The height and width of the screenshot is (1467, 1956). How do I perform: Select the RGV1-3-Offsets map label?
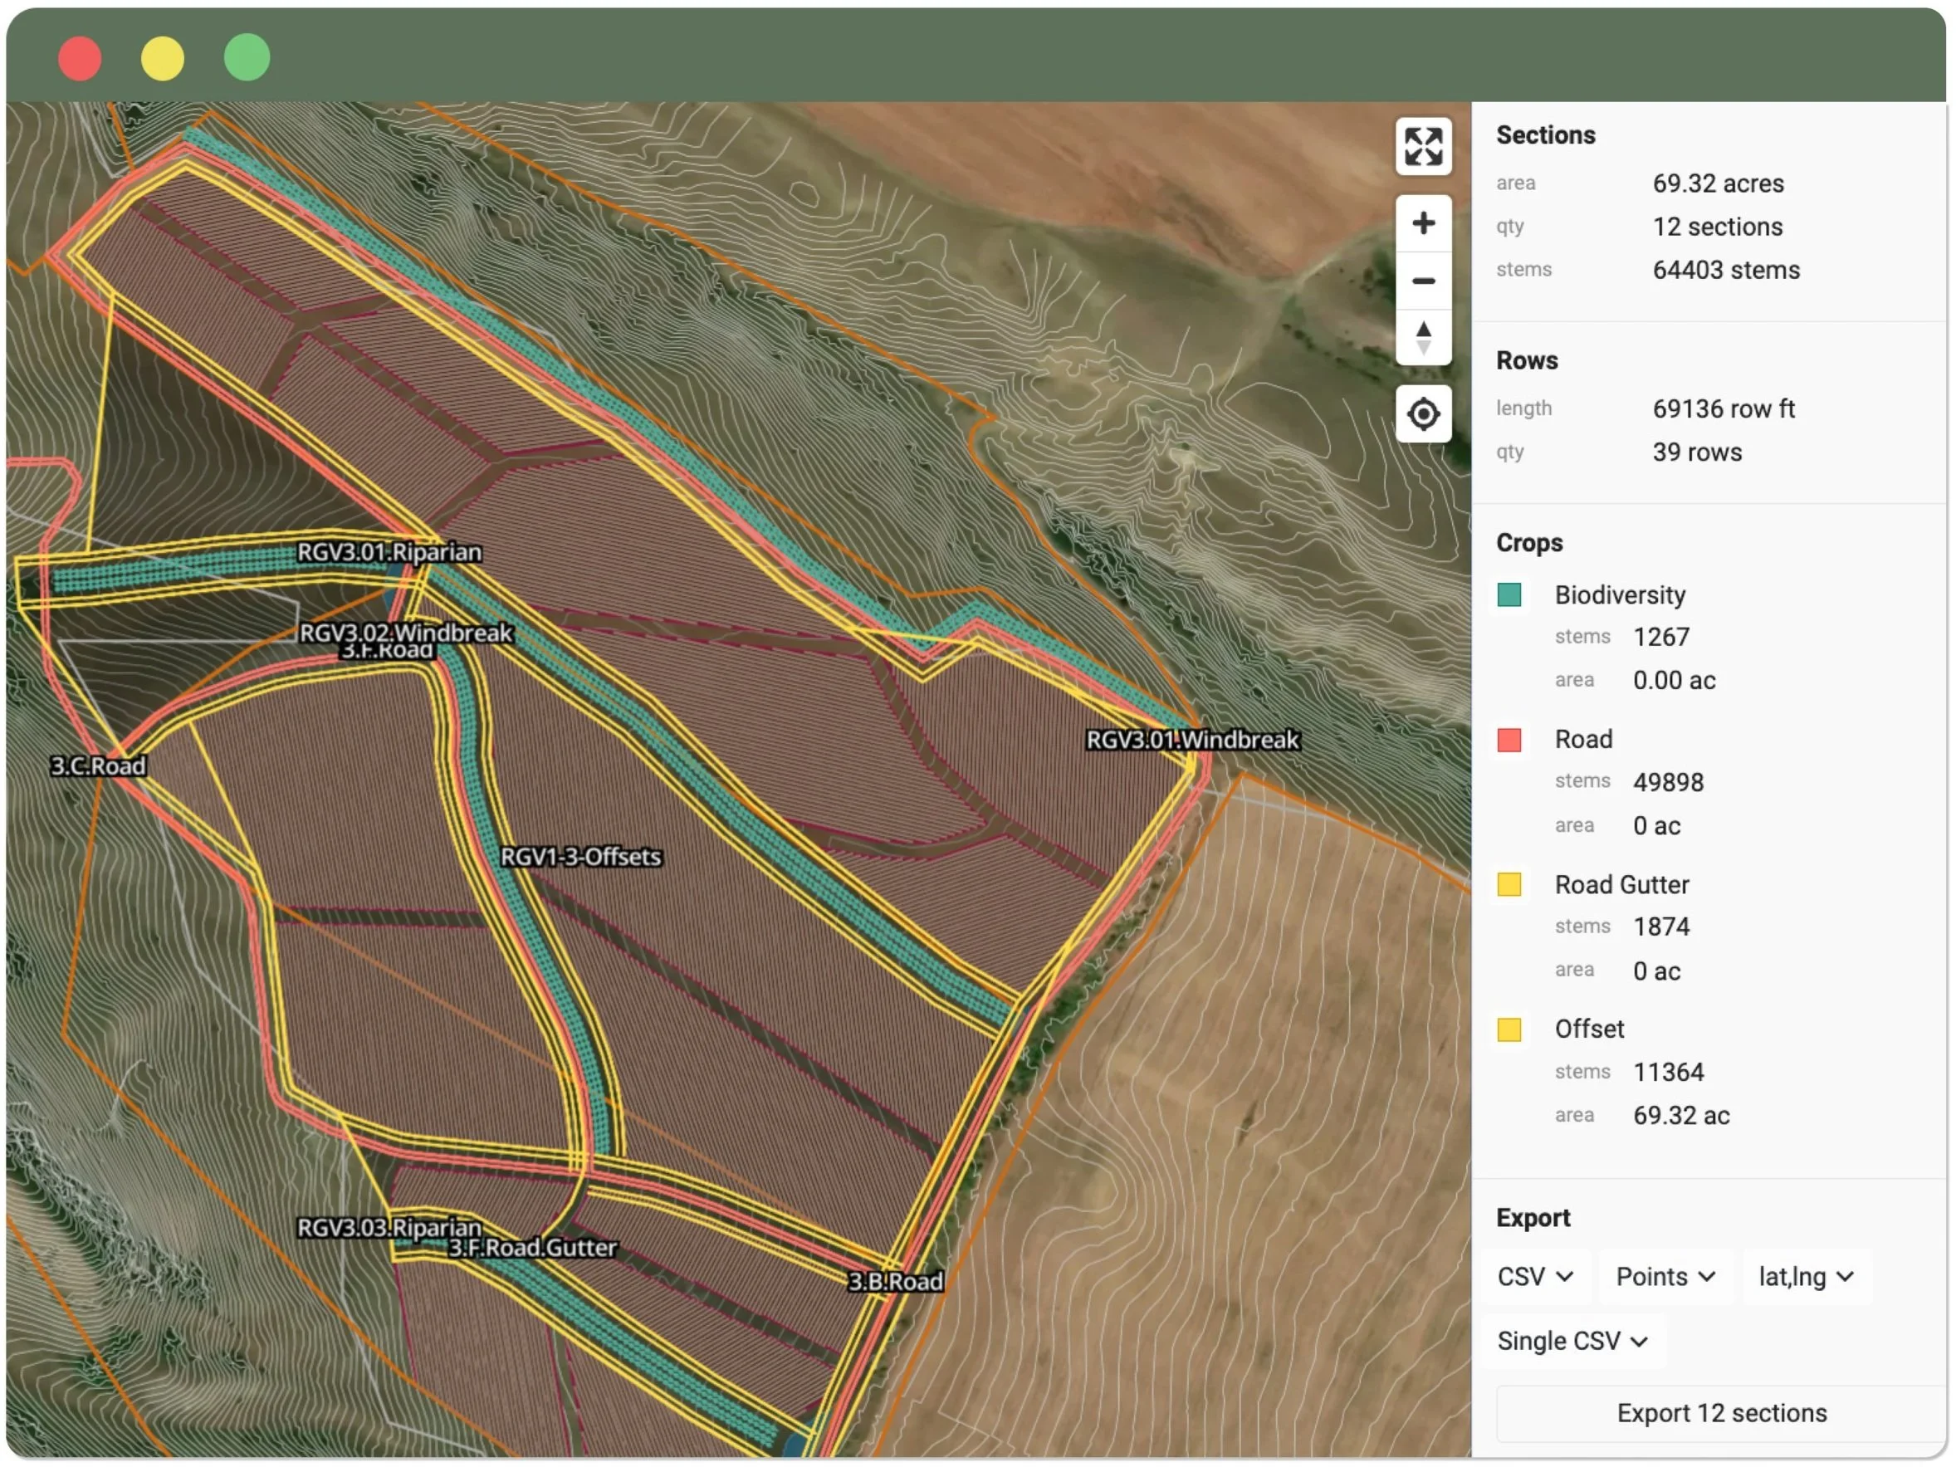coord(580,856)
